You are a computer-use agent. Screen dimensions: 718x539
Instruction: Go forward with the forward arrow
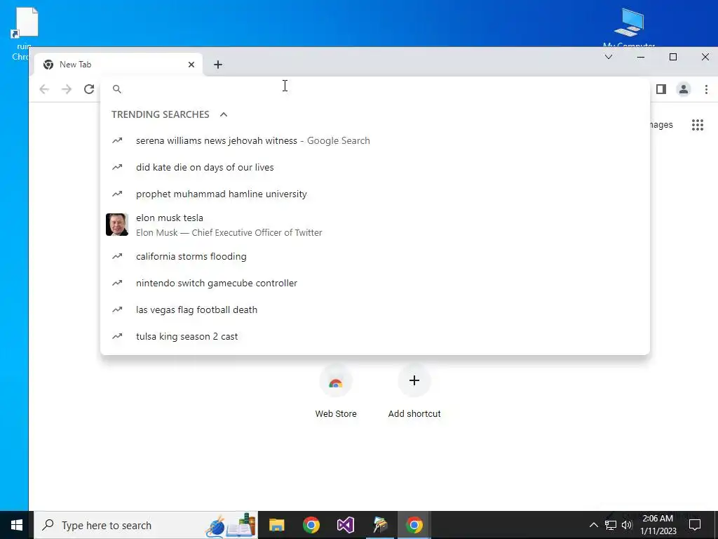point(67,89)
